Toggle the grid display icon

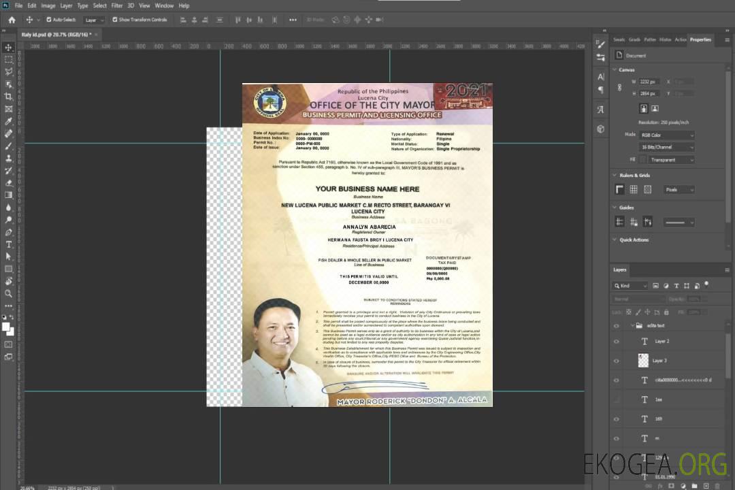coord(634,189)
